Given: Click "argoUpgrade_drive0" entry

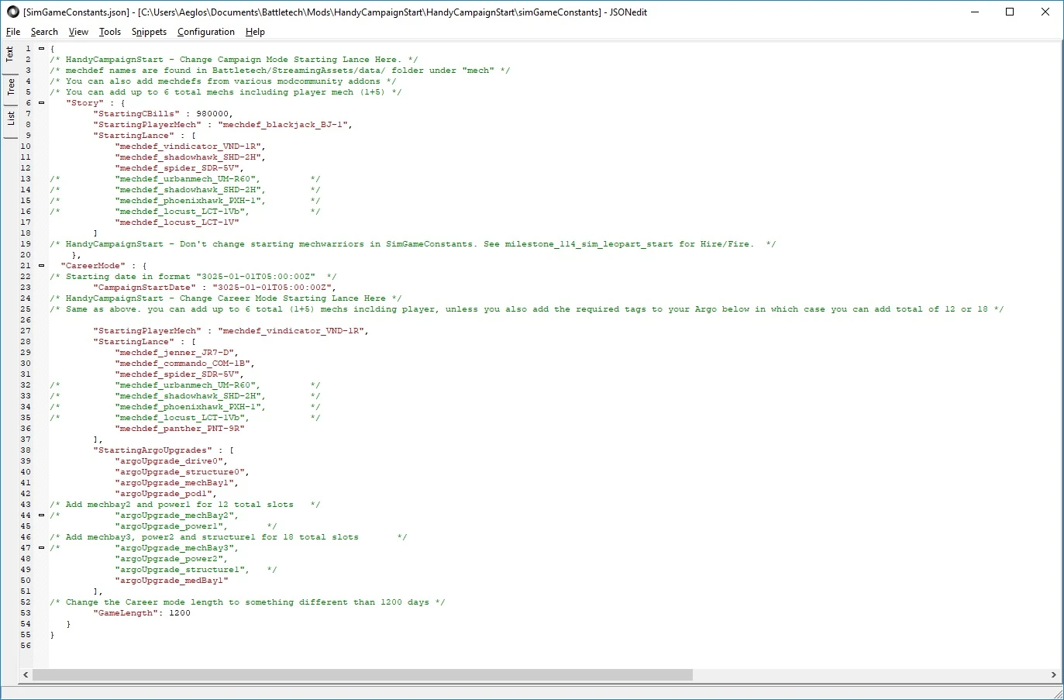Looking at the screenshot, I should click(169, 460).
